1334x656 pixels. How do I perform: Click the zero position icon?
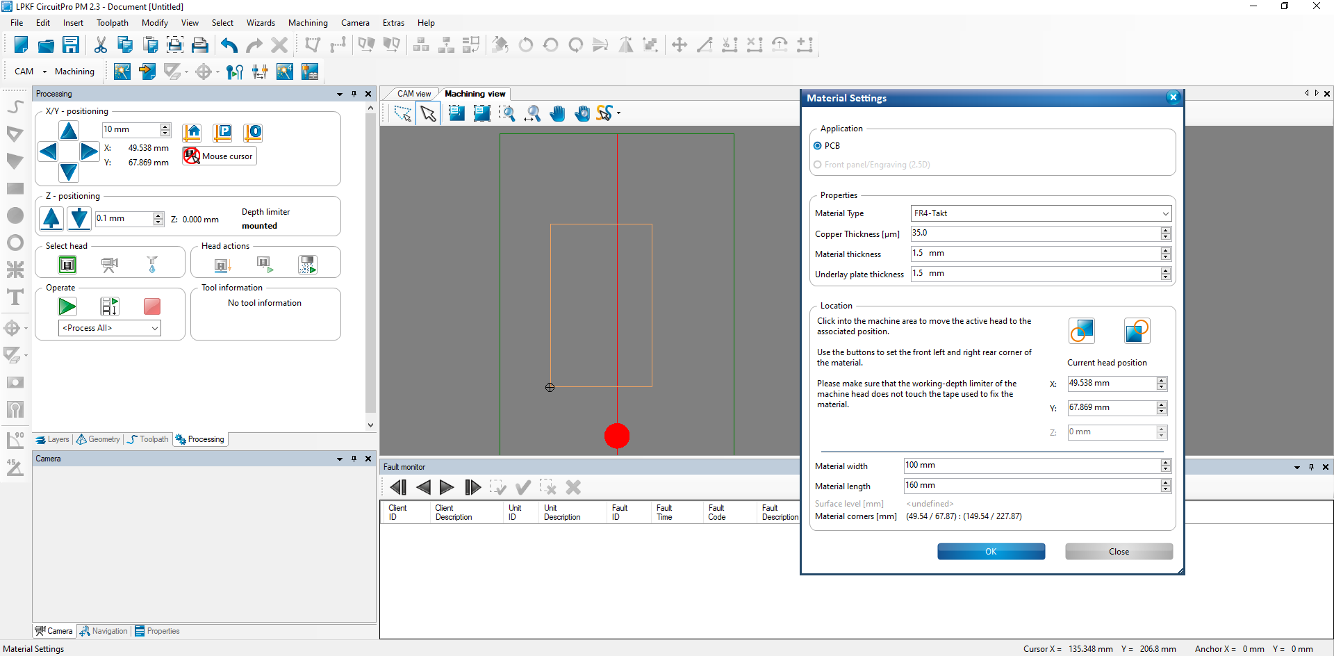[253, 132]
